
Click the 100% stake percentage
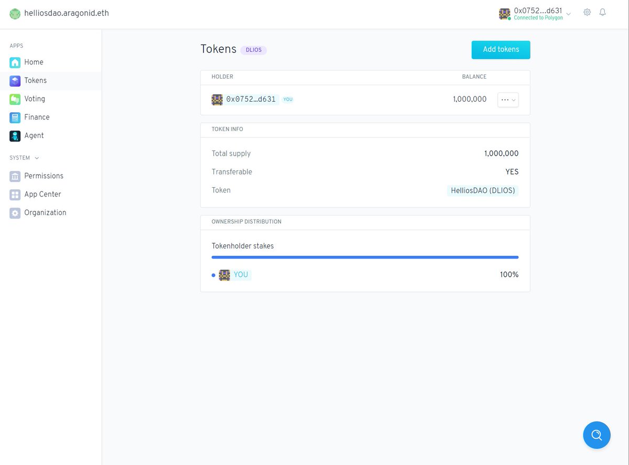tap(509, 275)
